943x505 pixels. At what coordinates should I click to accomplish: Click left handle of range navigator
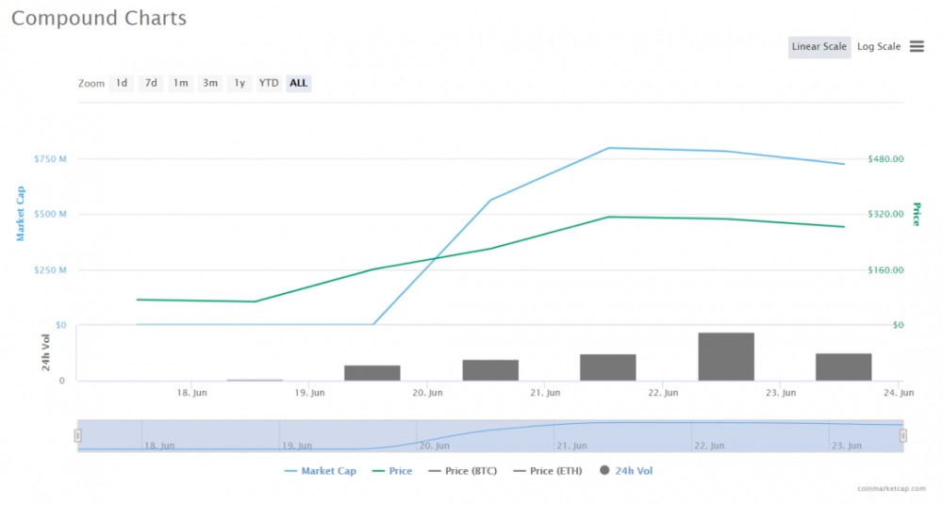coord(78,435)
